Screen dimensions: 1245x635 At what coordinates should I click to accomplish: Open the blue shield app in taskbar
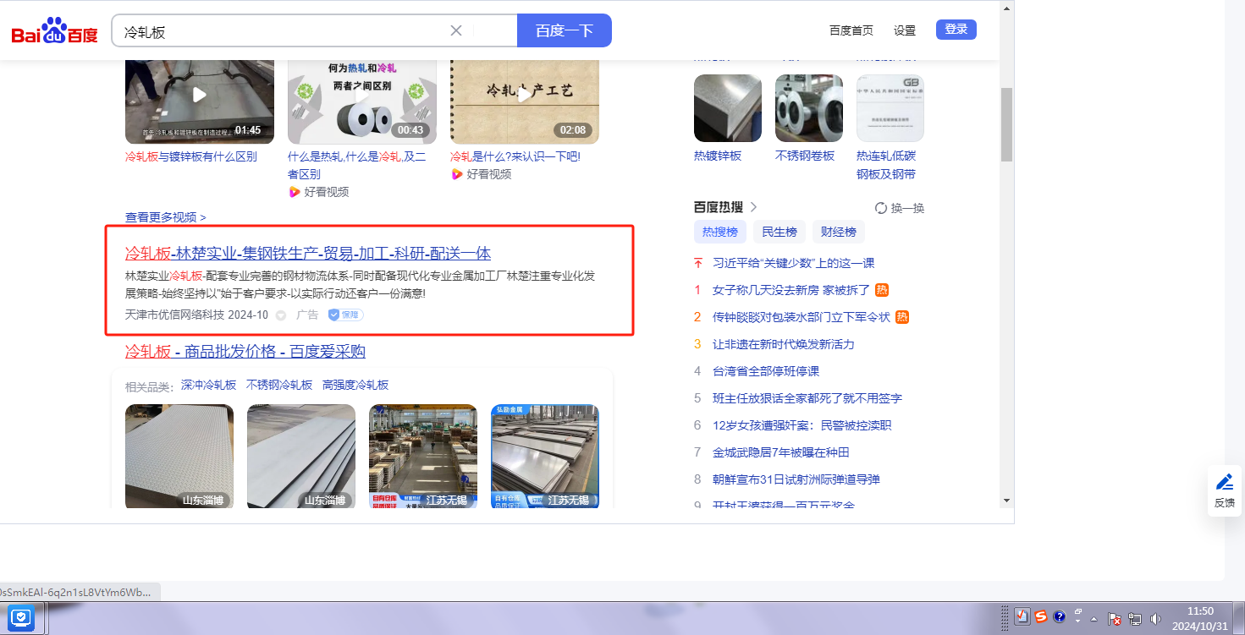[x=21, y=618]
